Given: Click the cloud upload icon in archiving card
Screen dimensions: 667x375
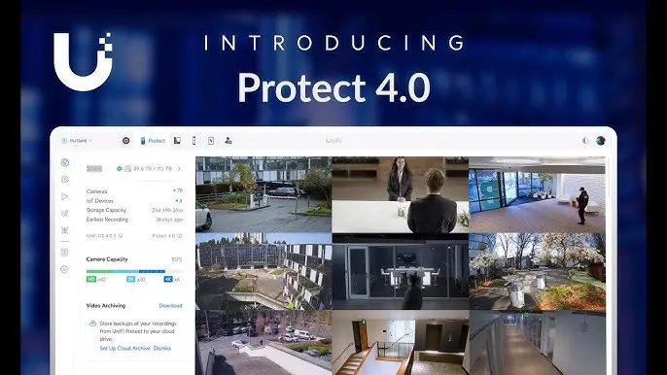Looking at the screenshot, I should (92, 324).
